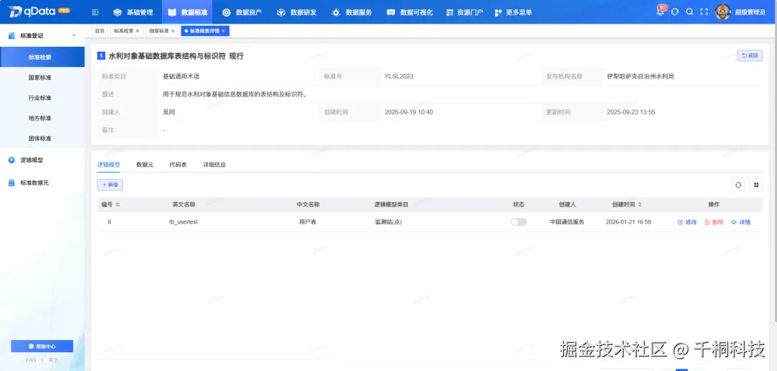
Task: Click 修改 for tb_usertest row
Action: [687, 222]
